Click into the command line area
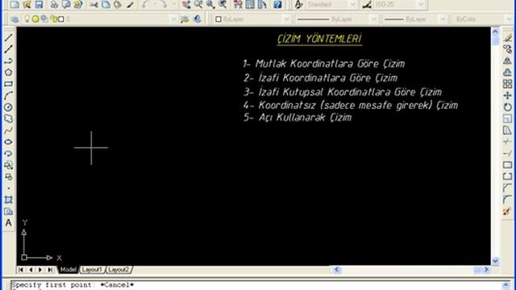Screen dimensions: 516x290 pos(256,285)
